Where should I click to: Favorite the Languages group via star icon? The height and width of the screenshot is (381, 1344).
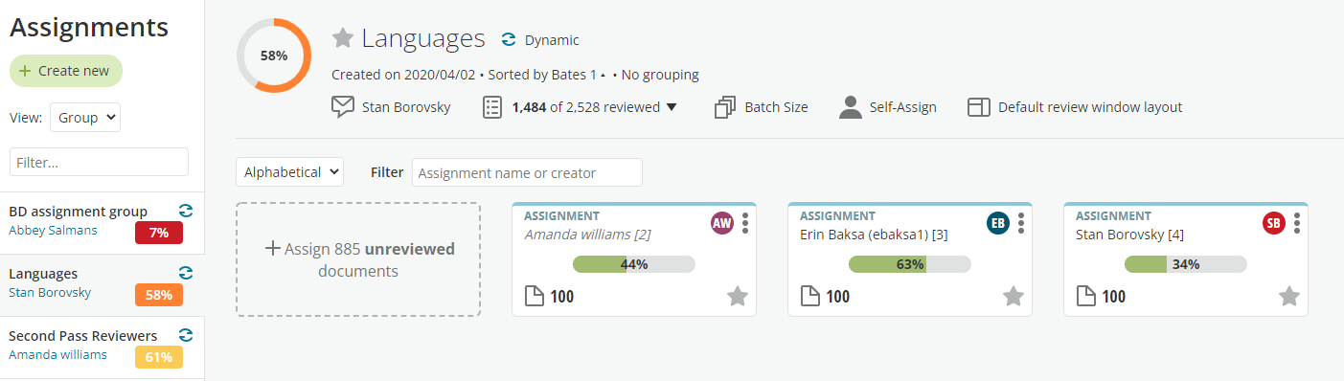(x=343, y=38)
